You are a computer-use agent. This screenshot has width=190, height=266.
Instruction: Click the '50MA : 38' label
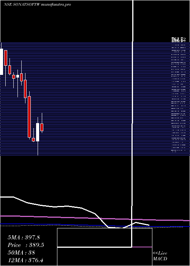coord(21,253)
